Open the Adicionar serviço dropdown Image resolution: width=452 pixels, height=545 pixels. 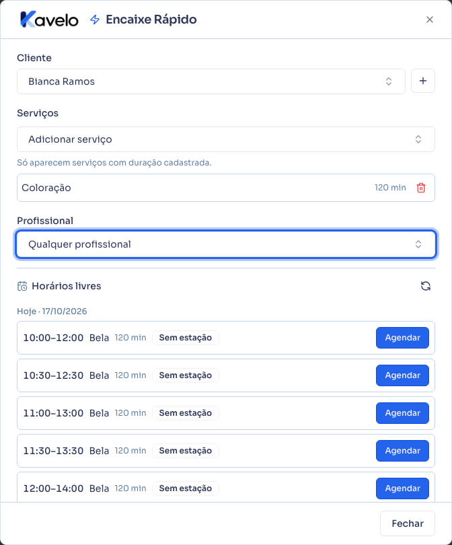click(226, 139)
